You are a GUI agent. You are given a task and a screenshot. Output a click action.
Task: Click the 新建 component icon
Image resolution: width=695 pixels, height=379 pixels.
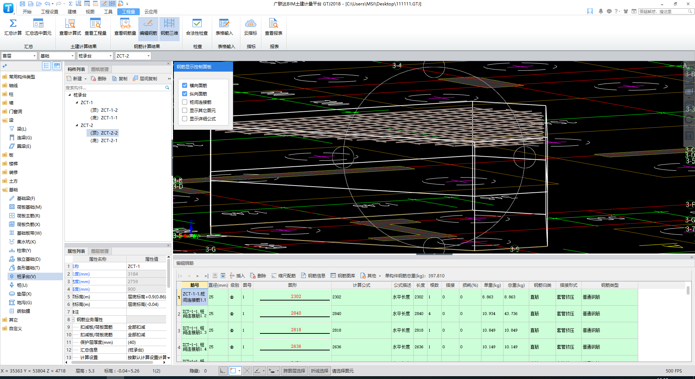pos(69,78)
